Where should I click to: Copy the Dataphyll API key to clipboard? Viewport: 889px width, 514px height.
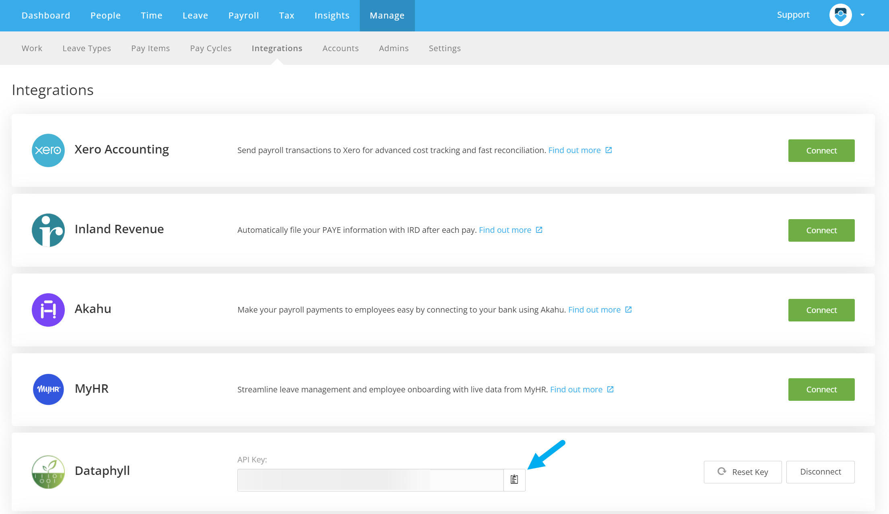pyautogui.click(x=514, y=480)
